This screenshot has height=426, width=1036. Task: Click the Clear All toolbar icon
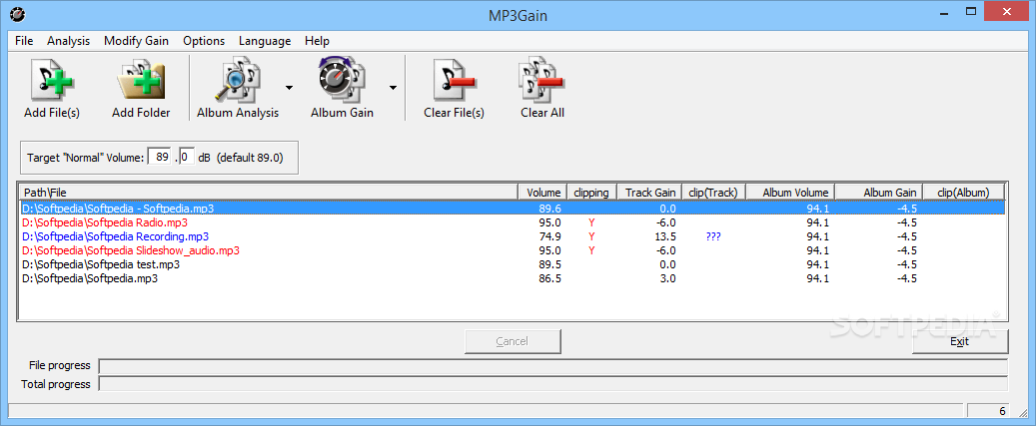click(541, 88)
